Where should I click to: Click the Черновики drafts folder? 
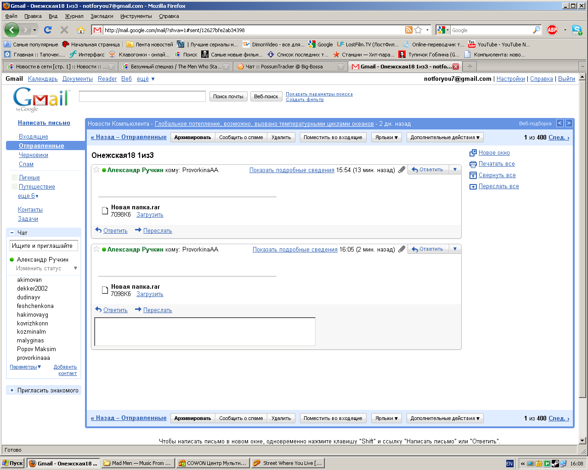point(34,155)
